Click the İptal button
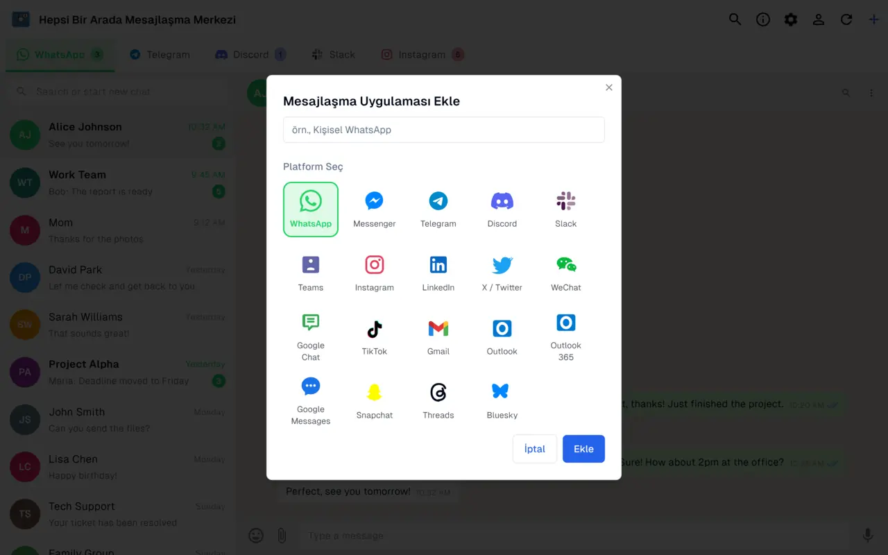 tap(535, 449)
